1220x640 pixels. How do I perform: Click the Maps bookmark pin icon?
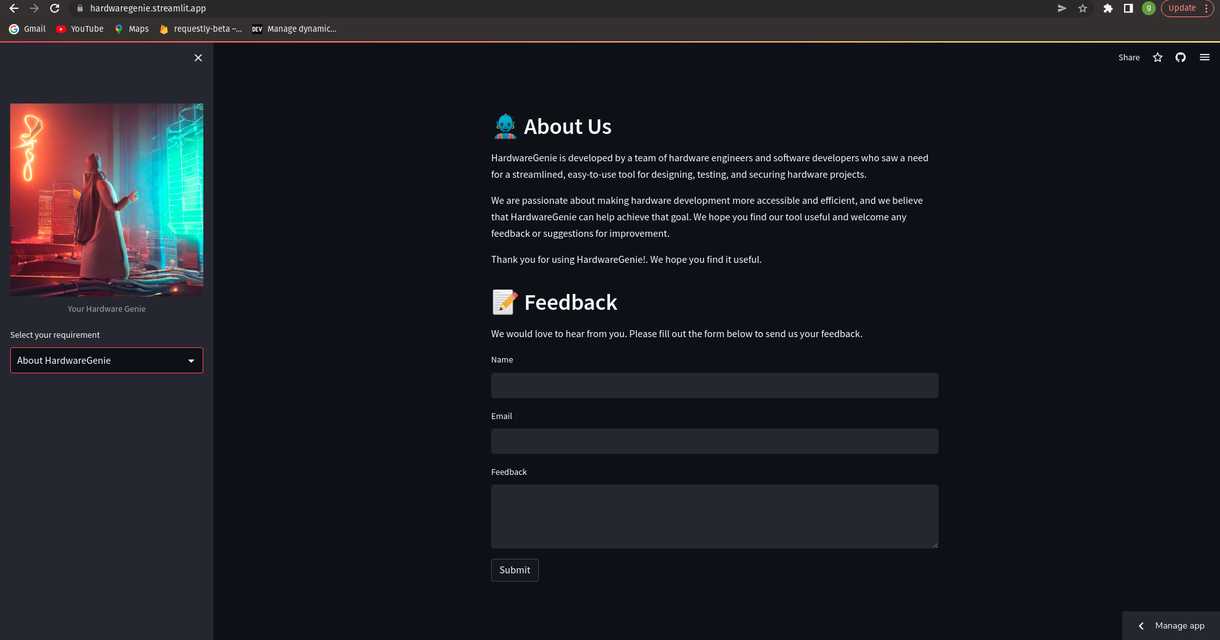(119, 29)
